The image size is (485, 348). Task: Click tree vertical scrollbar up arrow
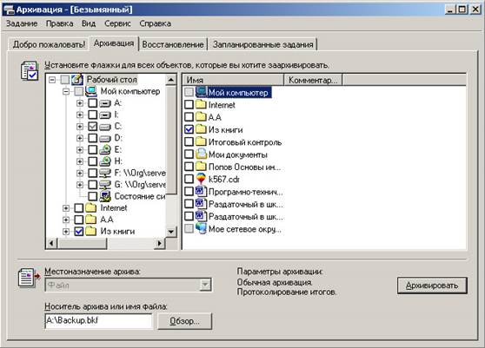(171, 80)
